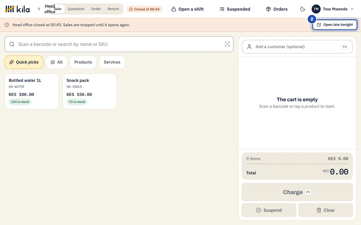The width and height of the screenshot is (361, 225).
Task: Click the magnifier icon in search bar
Action: pos(12,44)
